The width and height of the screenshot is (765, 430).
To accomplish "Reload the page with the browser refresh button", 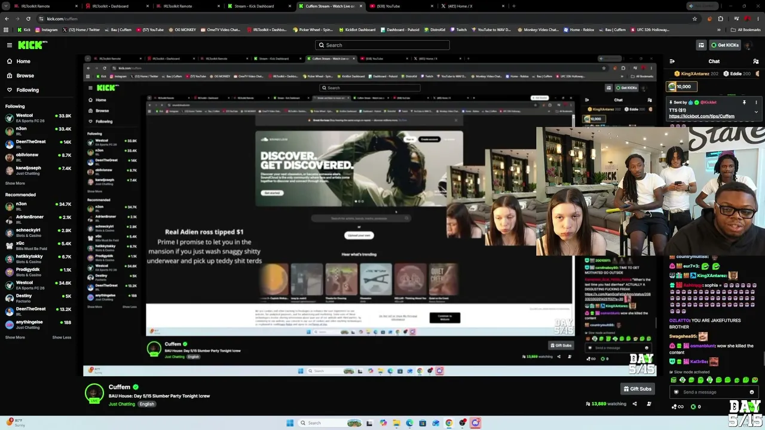I will tap(28, 19).
